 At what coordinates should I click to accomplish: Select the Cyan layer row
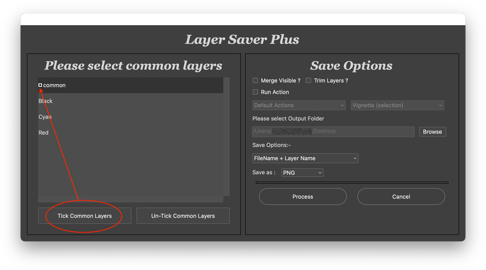(130, 117)
